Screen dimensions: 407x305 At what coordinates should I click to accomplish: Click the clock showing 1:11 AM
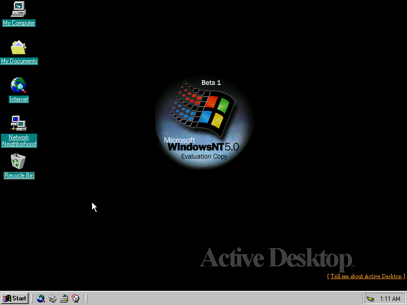pos(390,298)
